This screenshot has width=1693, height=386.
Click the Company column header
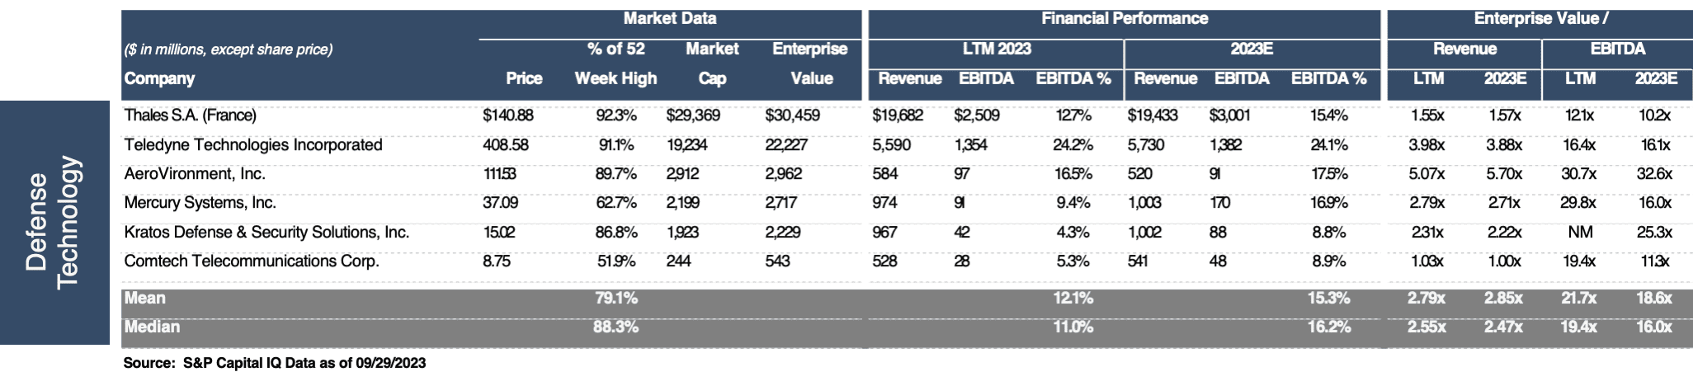click(159, 78)
